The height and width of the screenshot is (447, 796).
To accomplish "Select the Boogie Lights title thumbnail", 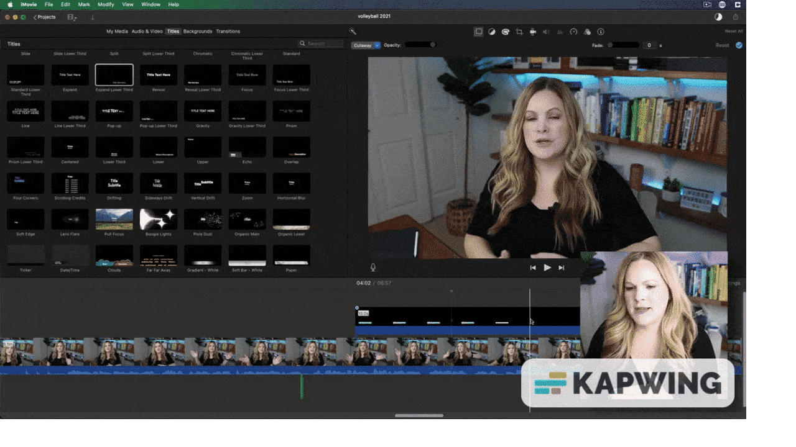I will 159,219.
